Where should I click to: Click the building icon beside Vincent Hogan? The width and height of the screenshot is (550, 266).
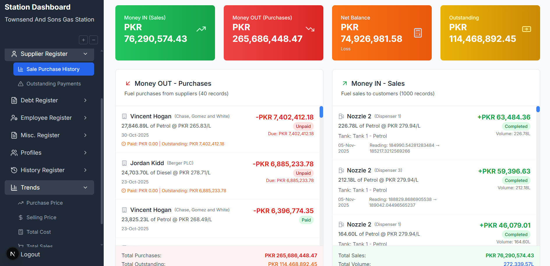pyautogui.click(x=125, y=116)
